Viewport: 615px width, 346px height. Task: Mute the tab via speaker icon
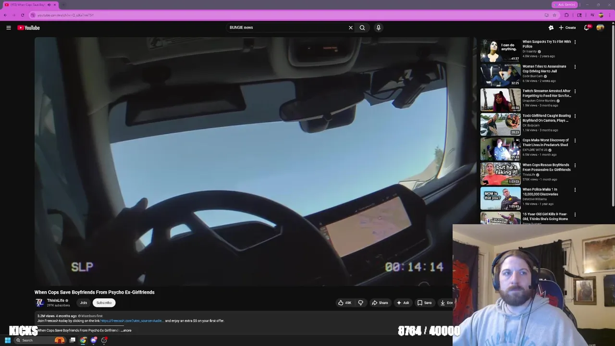click(49, 5)
